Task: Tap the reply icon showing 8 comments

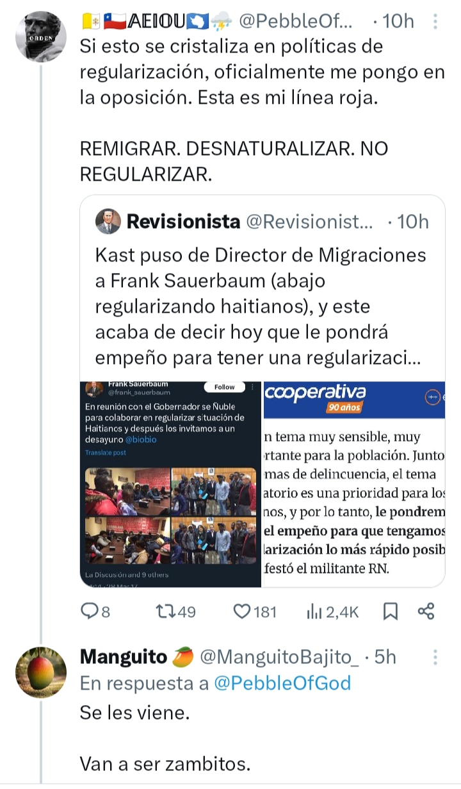Action: (88, 611)
